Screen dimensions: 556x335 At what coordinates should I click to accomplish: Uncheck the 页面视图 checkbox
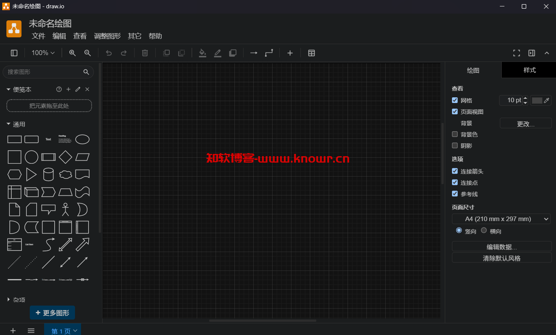click(x=455, y=112)
